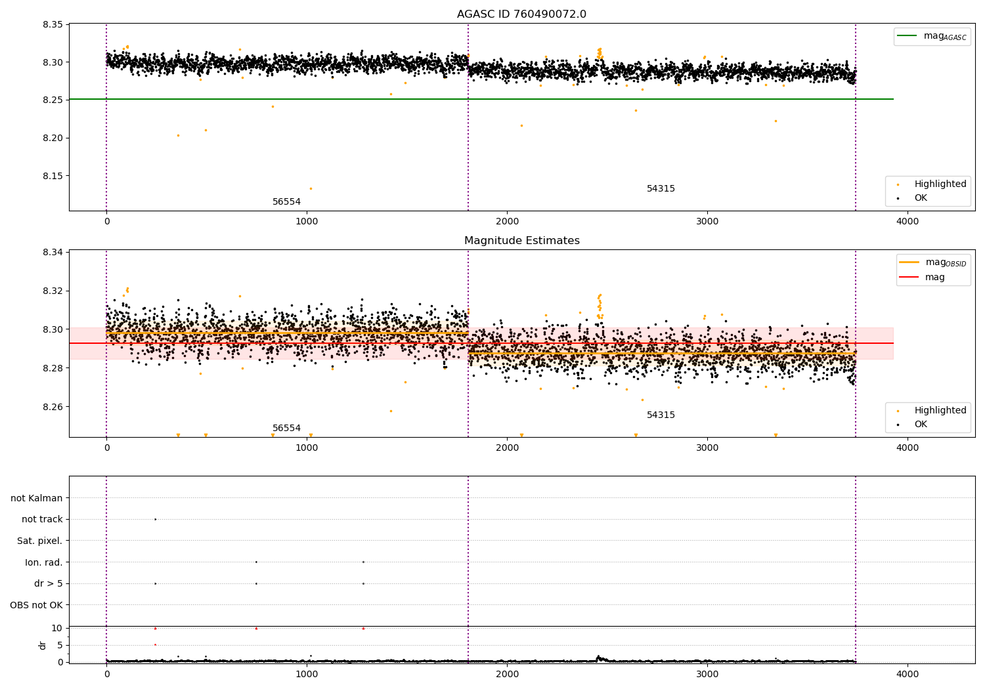This screenshot has height=689, width=985.
Task: Click the rotated "dr" y-axis label
Action: tap(43, 645)
